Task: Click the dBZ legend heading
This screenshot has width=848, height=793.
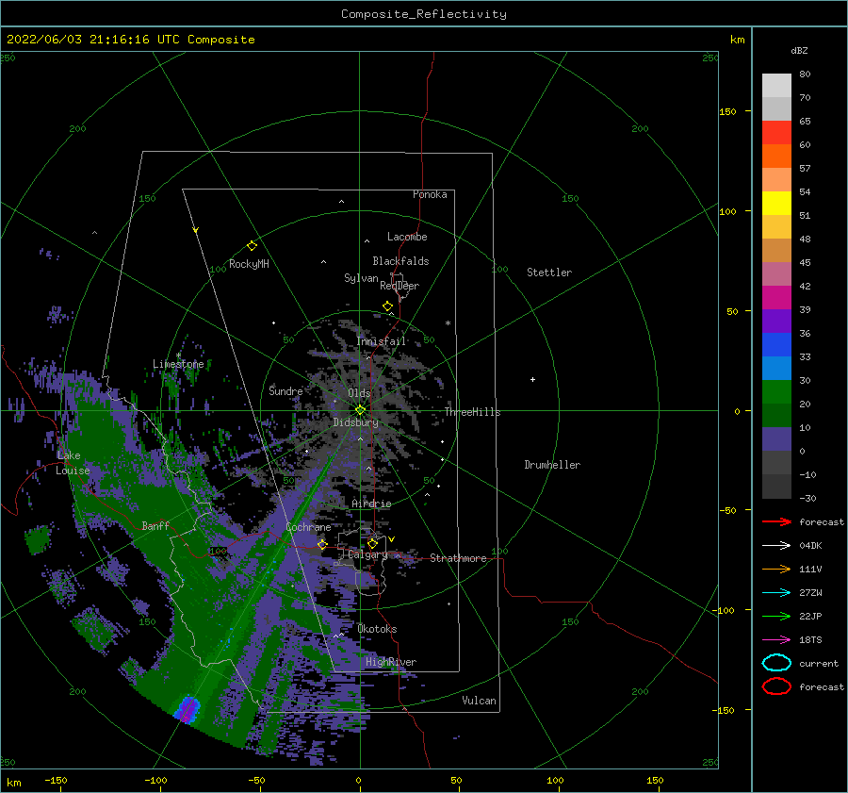Action: [799, 50]
